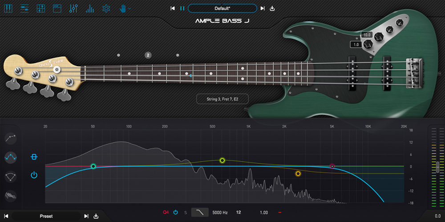The image size is (445, 222).
Task: Toggle the EQ power button left of graph
Action: (x=34, y=175)
